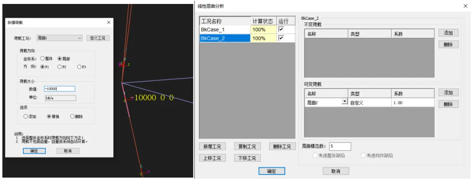Click the 定义工况 button
The height and width of the screenshot is (182, 475).
(98, 38)
